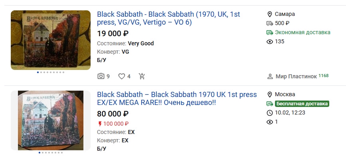This screenshot has width=346, height=161.
Task: Click the Самара location pin icon
Action: coord(270,14)
